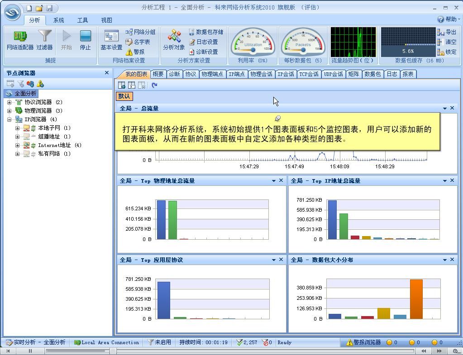This screenshot has height=355, width=463.
Task: Switch to the 诊断 tab
Action: point(174,74)
